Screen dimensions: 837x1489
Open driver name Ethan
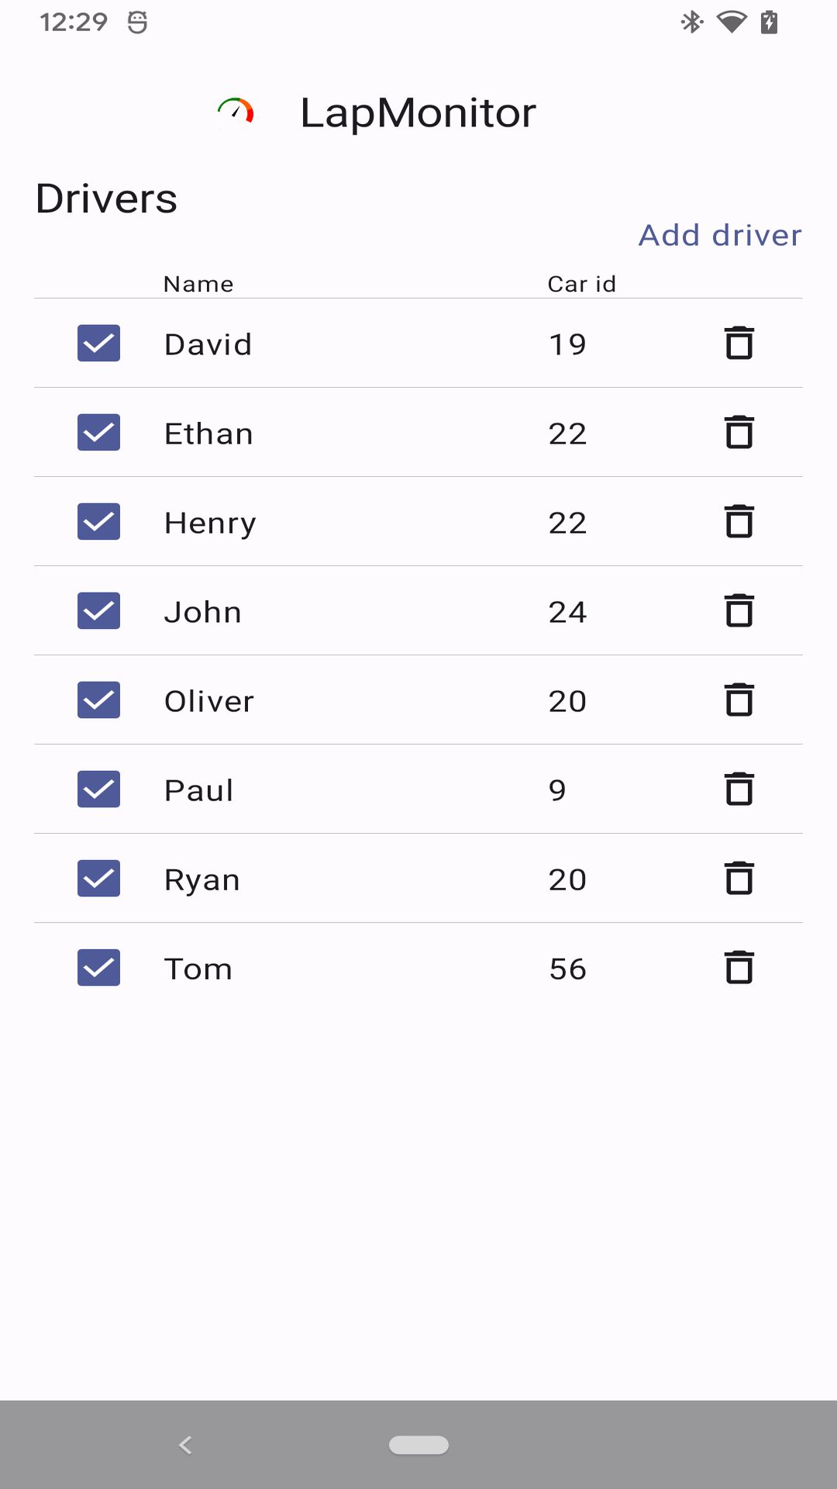pos(208,434)
